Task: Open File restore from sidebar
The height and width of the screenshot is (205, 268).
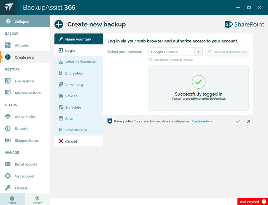Action: pos(25,81)
